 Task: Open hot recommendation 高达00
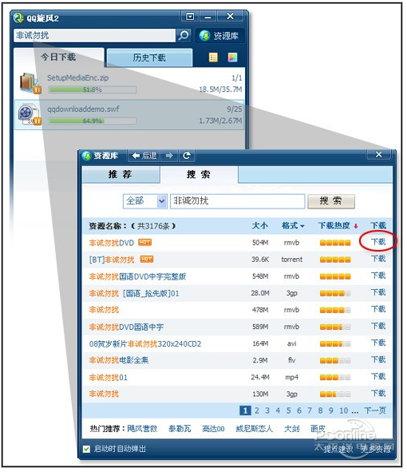tap(213, 429)
